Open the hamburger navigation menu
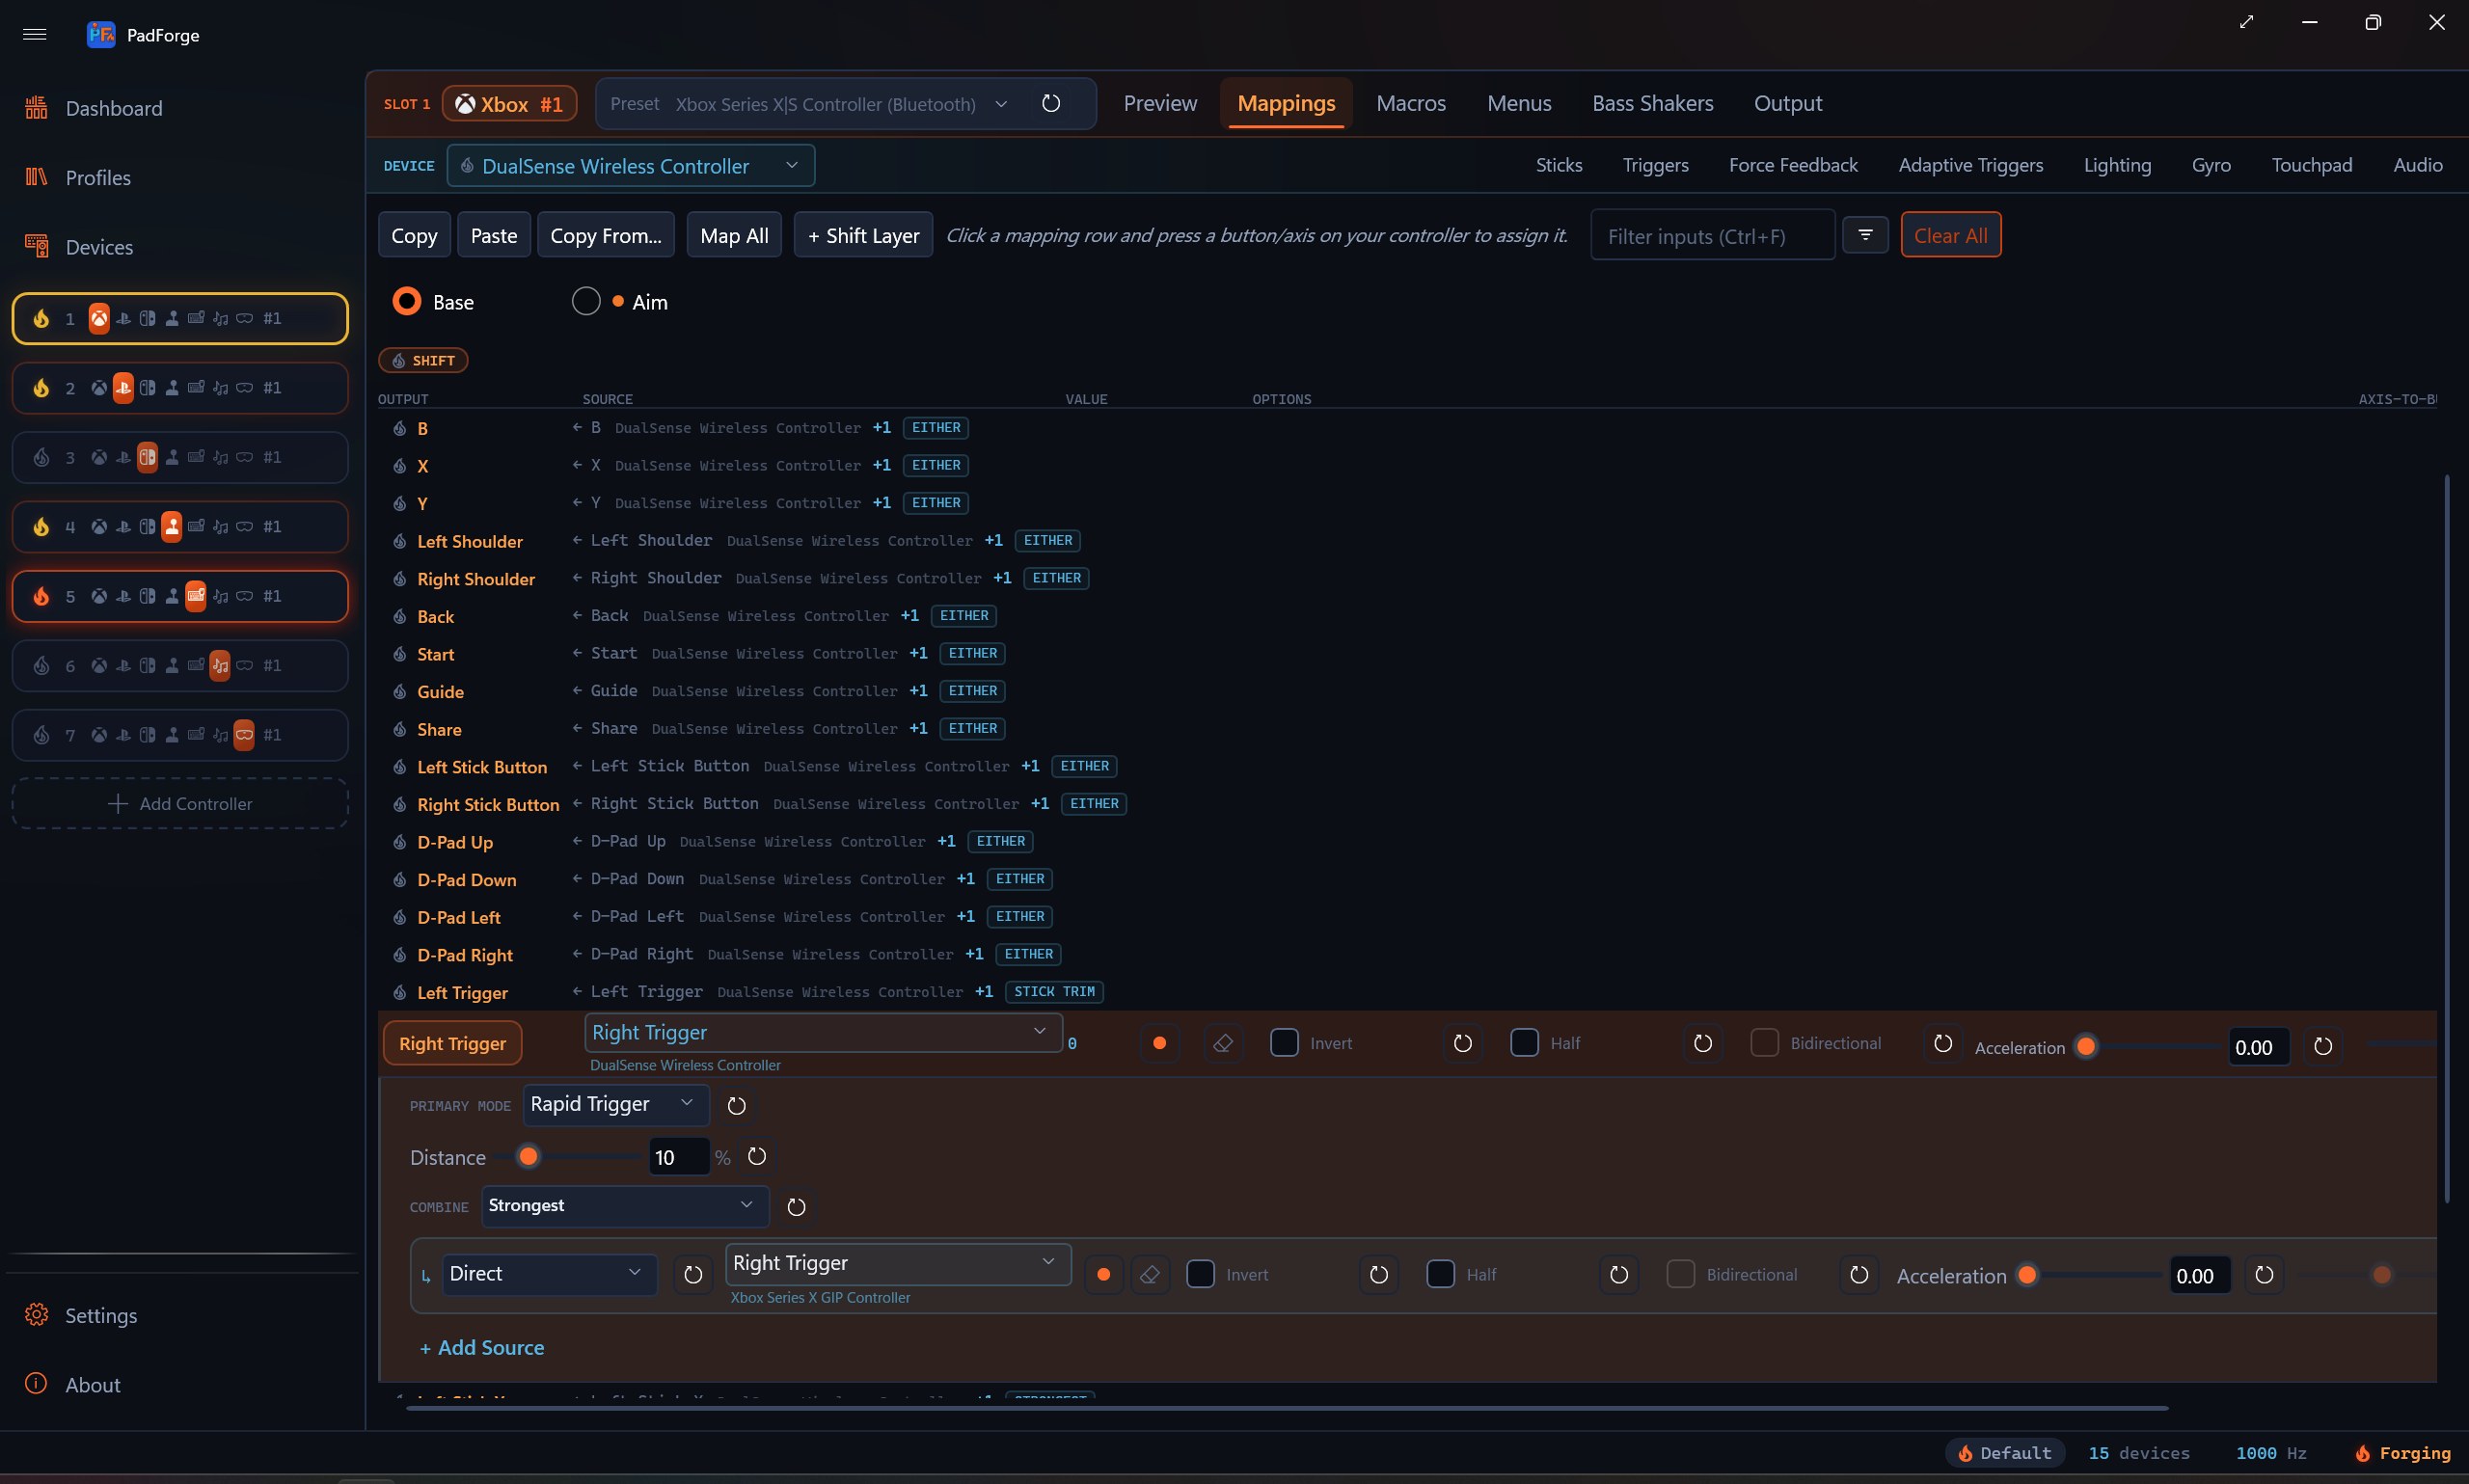 [x=34, y=34]
